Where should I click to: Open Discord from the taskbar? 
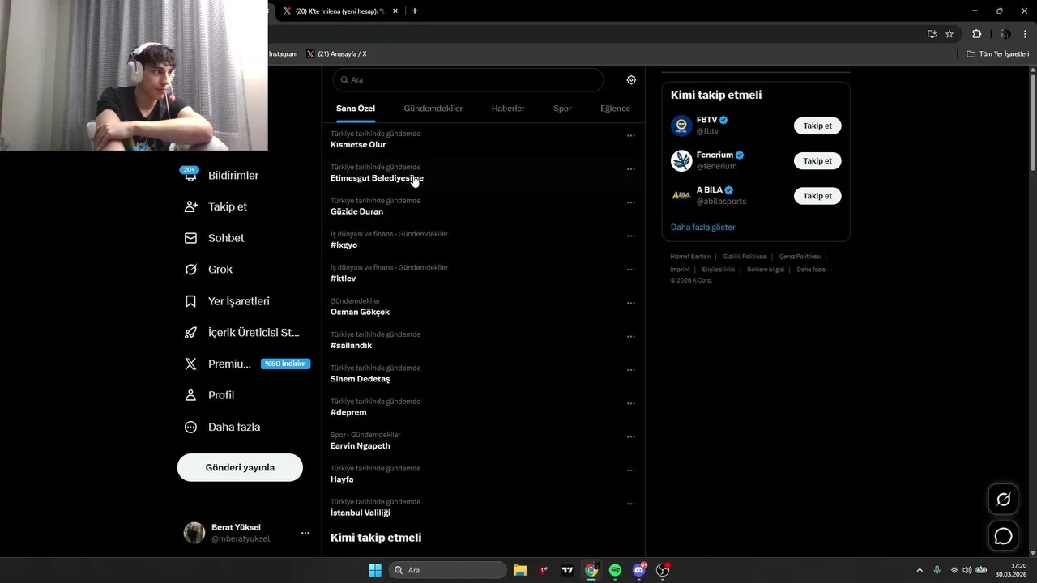[x=639, y=570]
